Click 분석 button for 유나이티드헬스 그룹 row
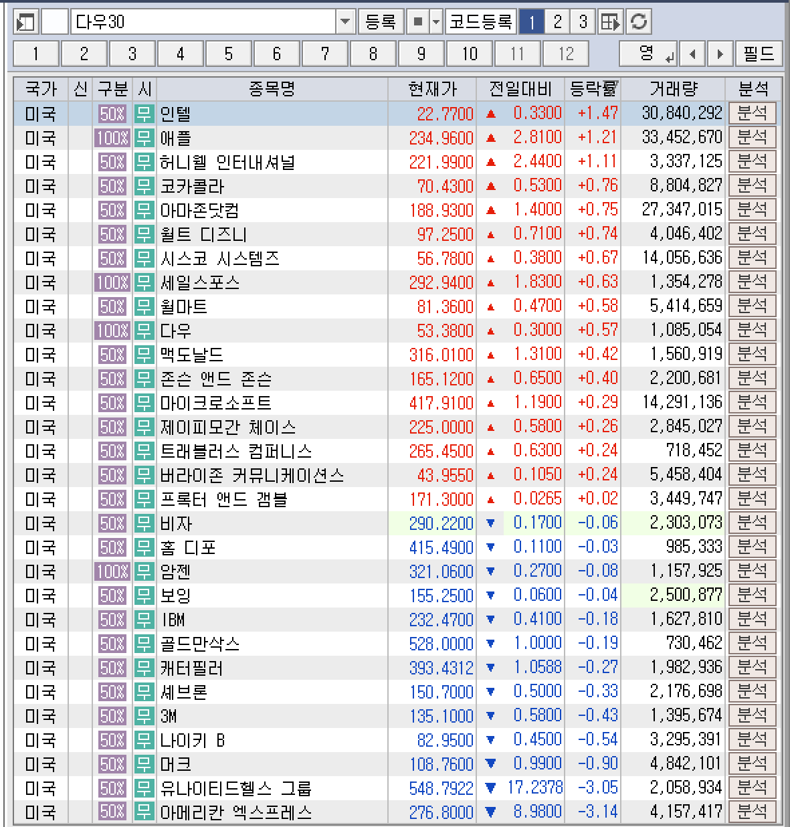This screenshot has width=790, height=827. tap(753, 788)
